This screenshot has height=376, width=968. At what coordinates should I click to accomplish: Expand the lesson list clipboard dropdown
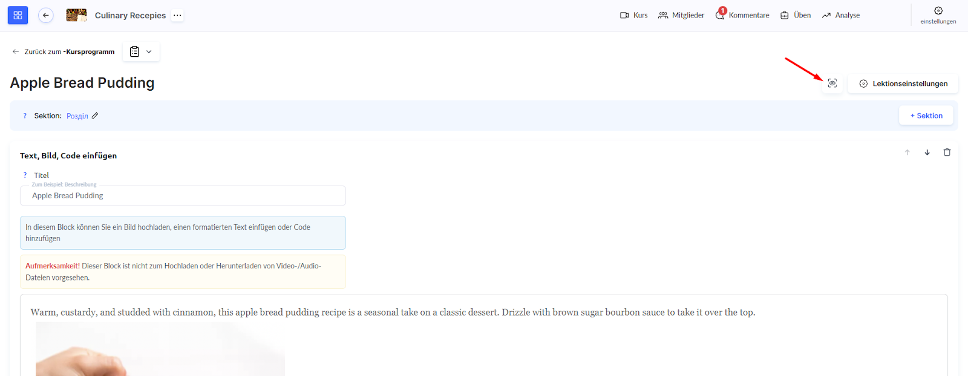(141, 52)
